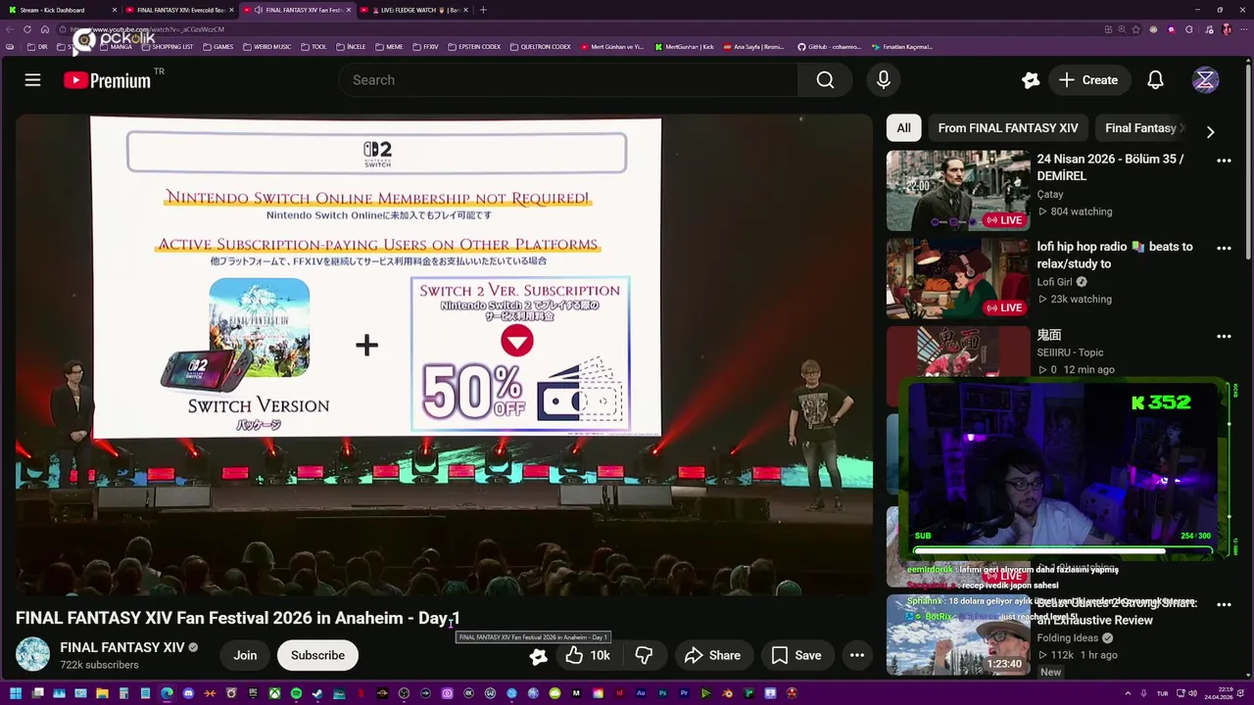The height and width of the screenshot is (705, 1254).
Task: Select the All filter chip
Action: (x=903, y=128)
